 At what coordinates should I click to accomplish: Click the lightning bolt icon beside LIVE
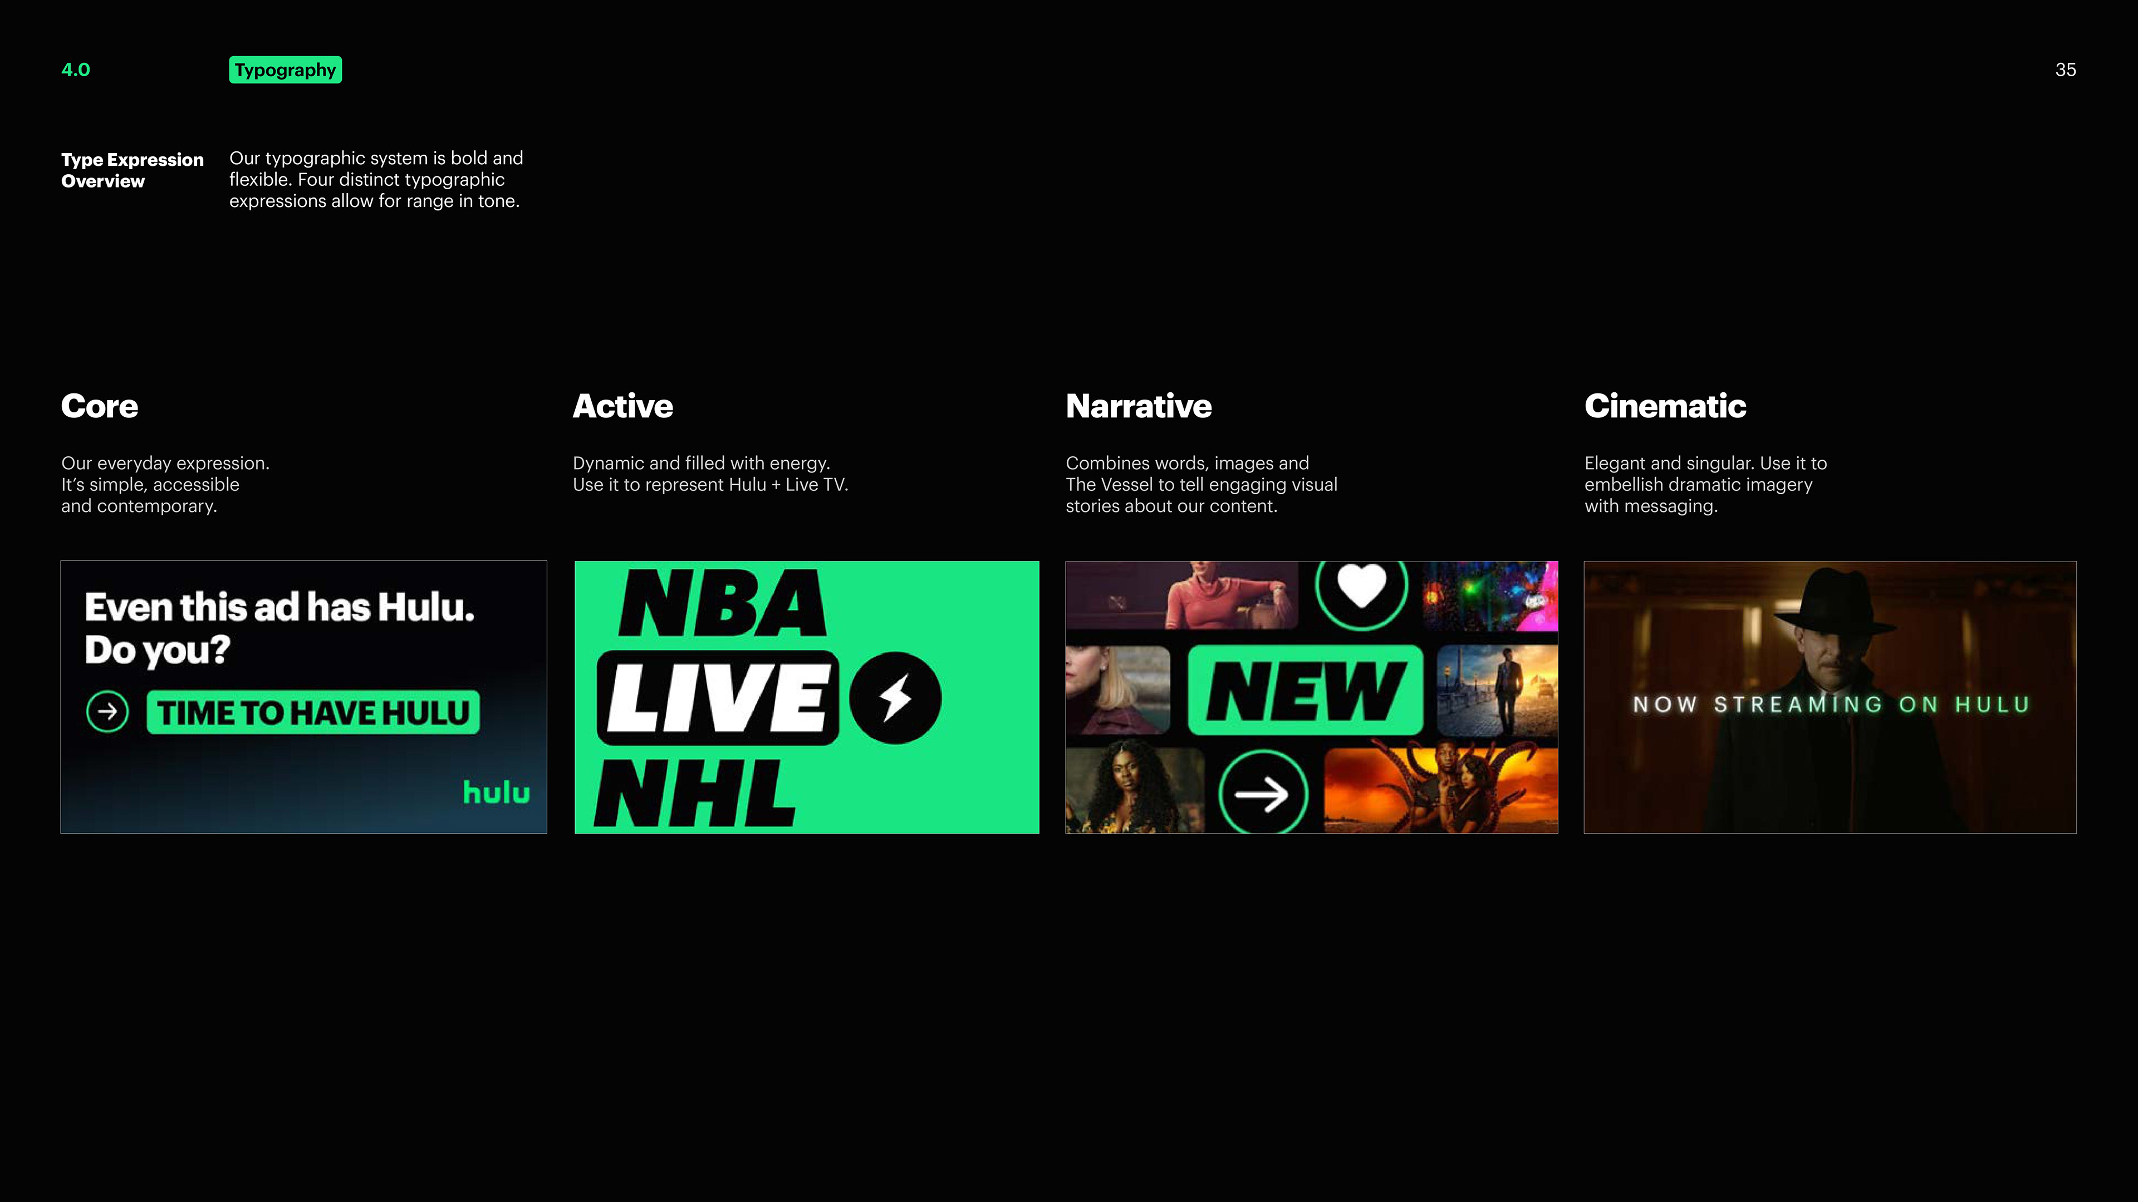coord(895,698)
